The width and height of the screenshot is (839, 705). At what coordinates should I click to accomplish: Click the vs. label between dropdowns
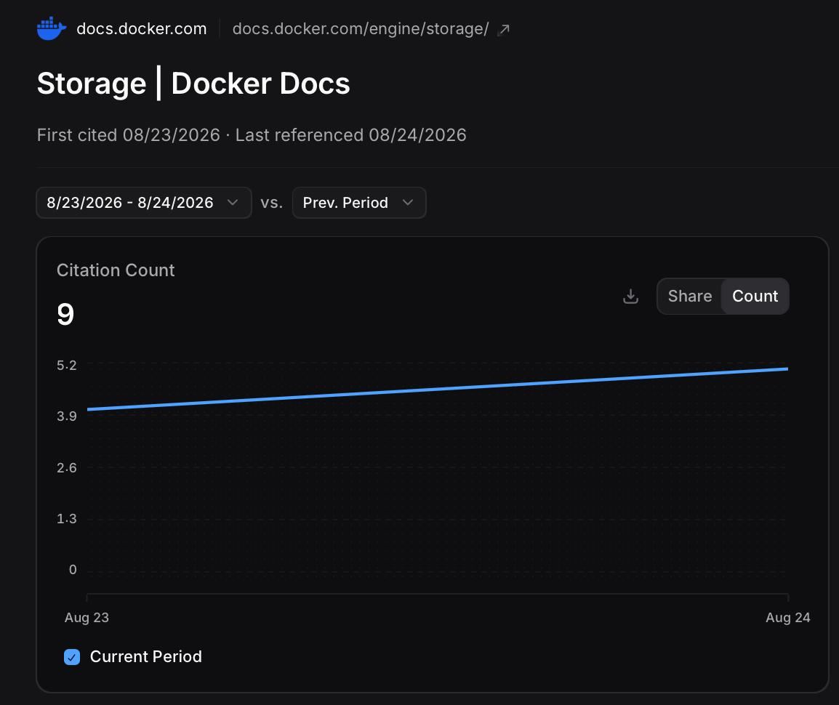pos(272,204)
